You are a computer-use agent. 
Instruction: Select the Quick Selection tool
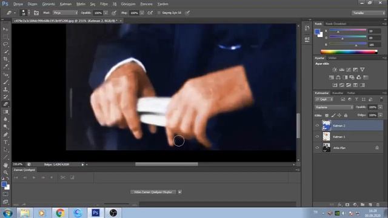point(5,51)
